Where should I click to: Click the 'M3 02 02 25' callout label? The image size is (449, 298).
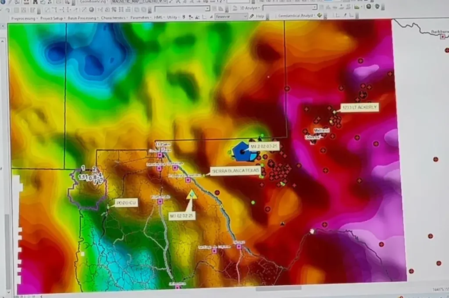click(182, 216)
